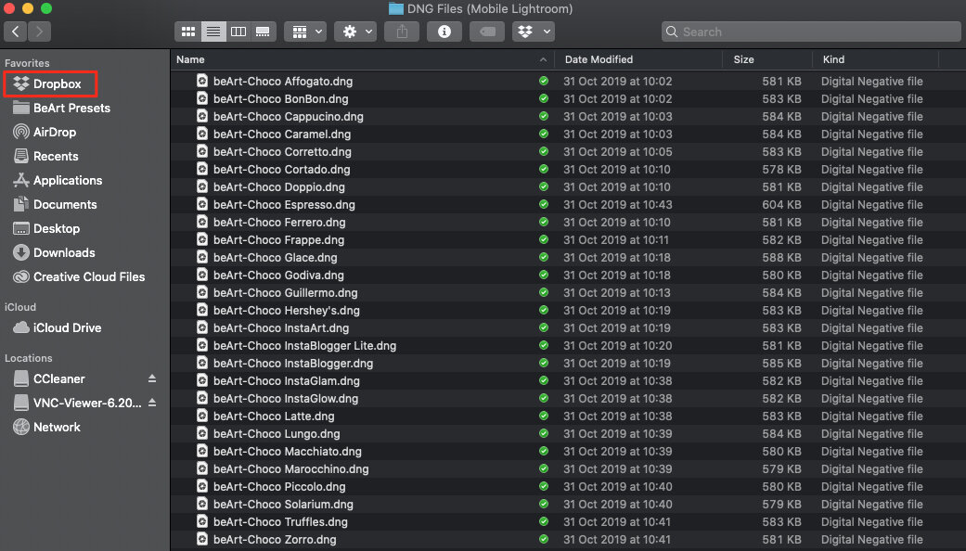Image resolution: width=966 pixels, height=551 pixels.
Task: Click the Guillermo.dng file icon
Action: tap(202, 292)
